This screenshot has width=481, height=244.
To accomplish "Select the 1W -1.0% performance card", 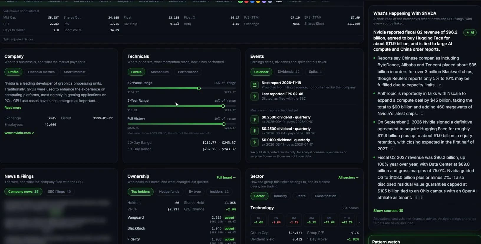I will pos(276,220).
